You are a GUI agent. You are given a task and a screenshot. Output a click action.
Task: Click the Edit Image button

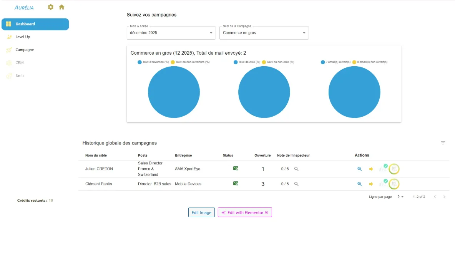coord(201,212)
